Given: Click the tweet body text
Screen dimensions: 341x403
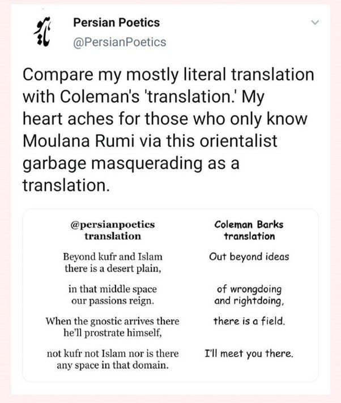Looking at the screenshot, I should point(168,130).
